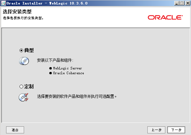Click the custom install disc with checkmarks icon
This screenshot has width=191, height=135.
(x=23, y=97)
